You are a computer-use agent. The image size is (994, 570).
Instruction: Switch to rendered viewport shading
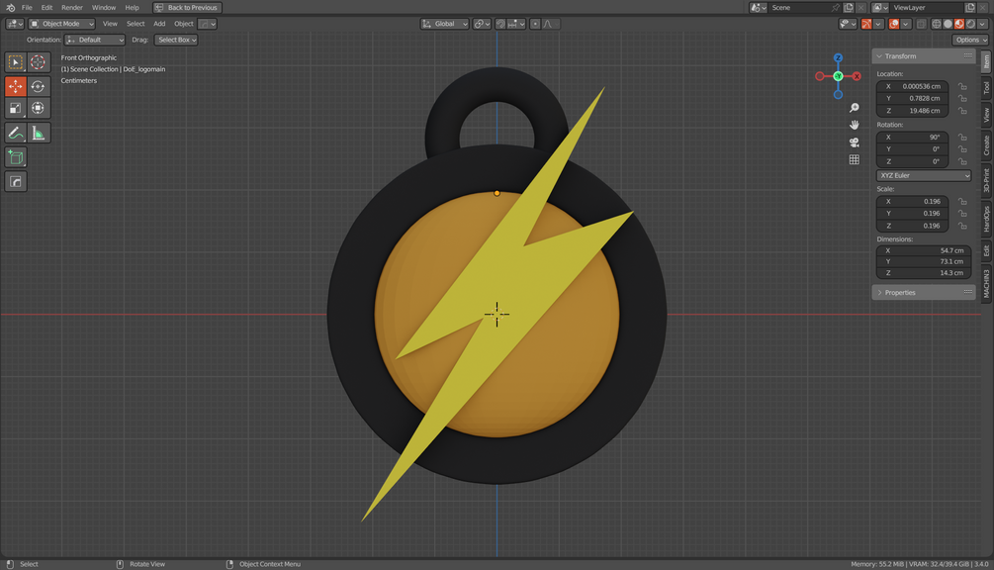coord(970,24)
